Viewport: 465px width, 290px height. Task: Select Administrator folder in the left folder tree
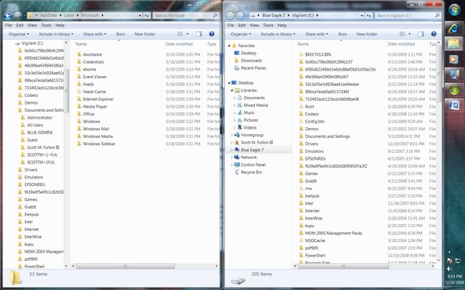point(40,118)
